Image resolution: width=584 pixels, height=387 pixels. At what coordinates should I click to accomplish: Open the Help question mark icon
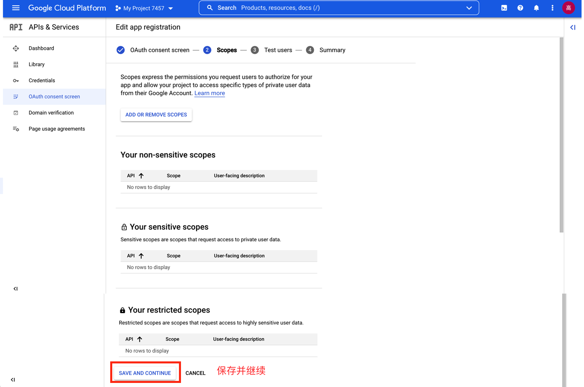(x=520, y=8)
